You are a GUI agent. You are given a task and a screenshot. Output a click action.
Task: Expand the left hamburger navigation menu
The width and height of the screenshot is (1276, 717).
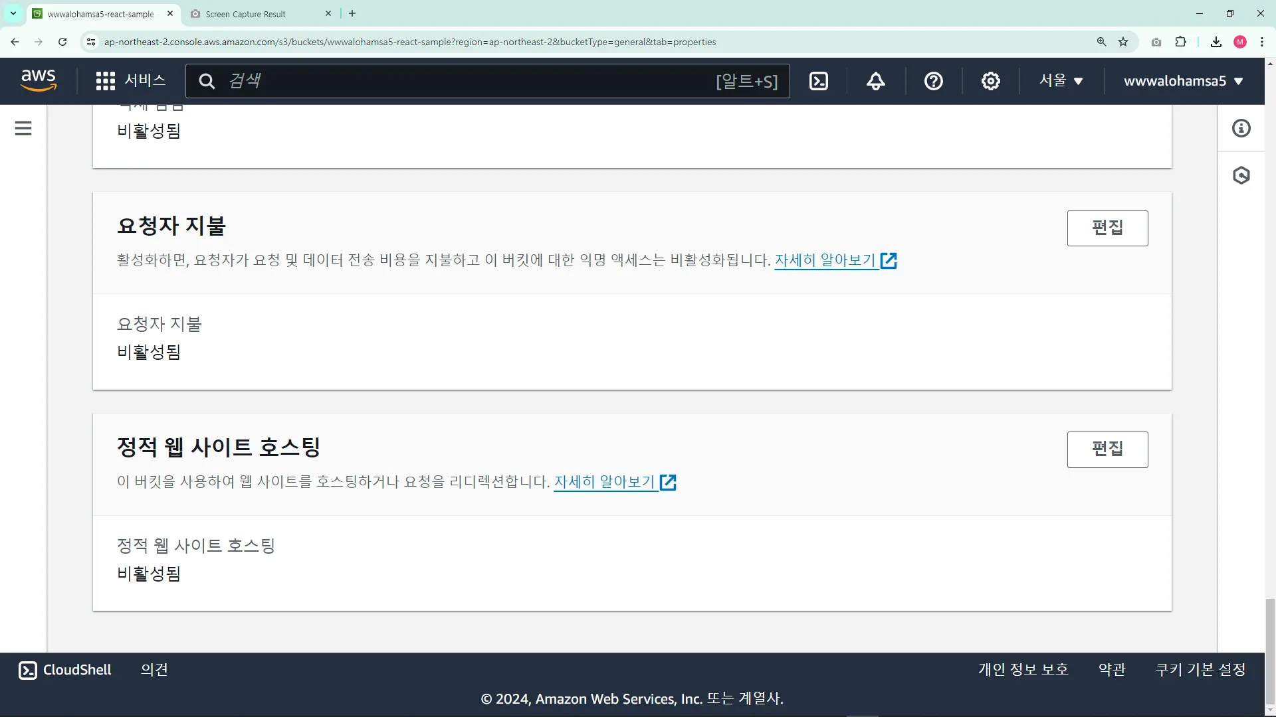pos(23,128)
